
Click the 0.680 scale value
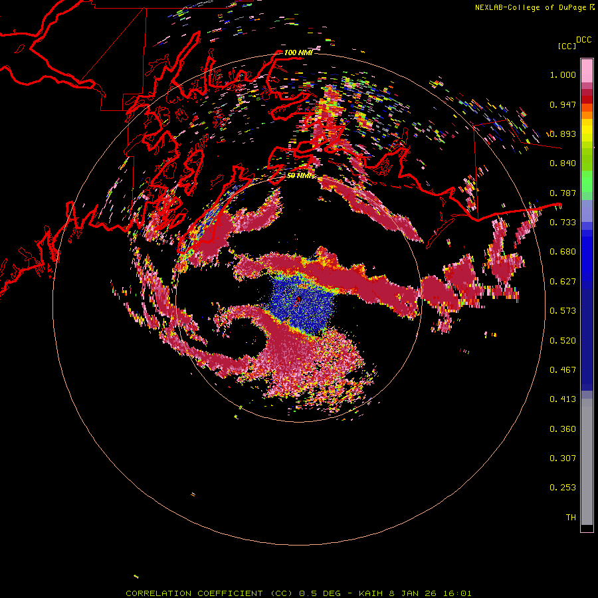[563, 252]
